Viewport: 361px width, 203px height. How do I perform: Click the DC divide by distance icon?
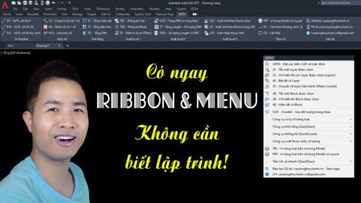(260, 27)
